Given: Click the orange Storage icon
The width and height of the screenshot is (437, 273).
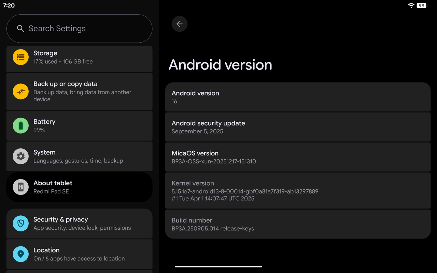Looking at the screenshot, I should (x=20, y=57).
